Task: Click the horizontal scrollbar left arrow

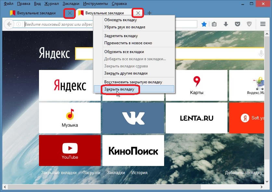Action: [5, 187]
